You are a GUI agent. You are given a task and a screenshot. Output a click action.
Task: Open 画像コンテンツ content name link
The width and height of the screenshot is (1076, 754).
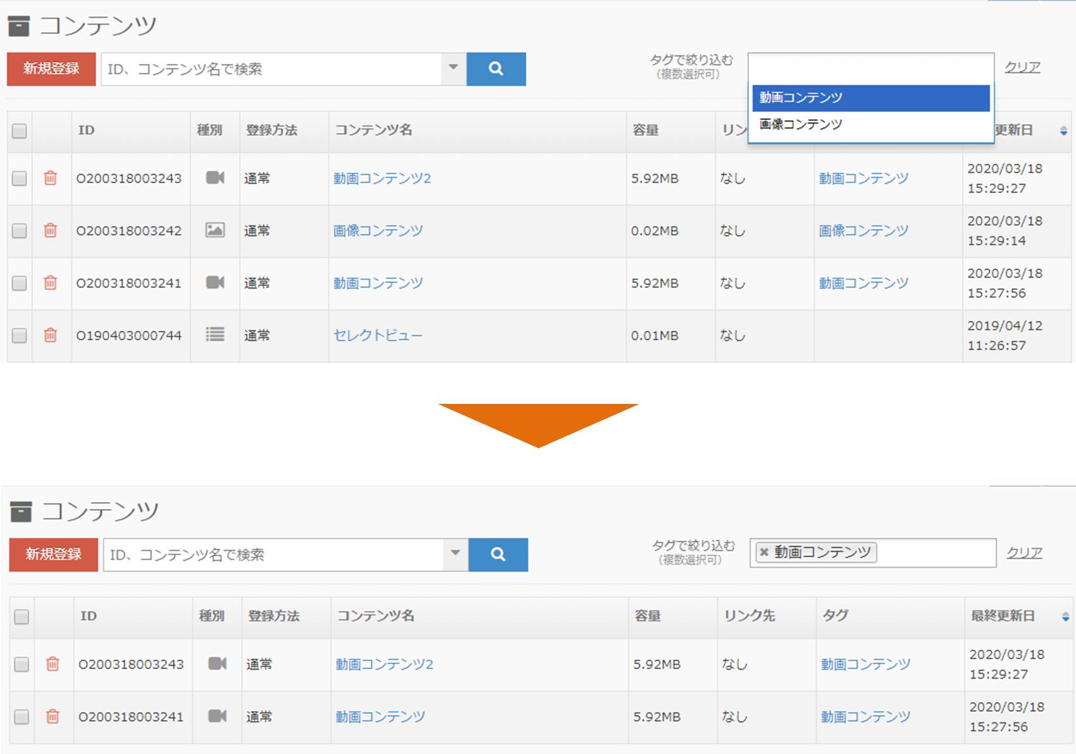coord(378,230)
